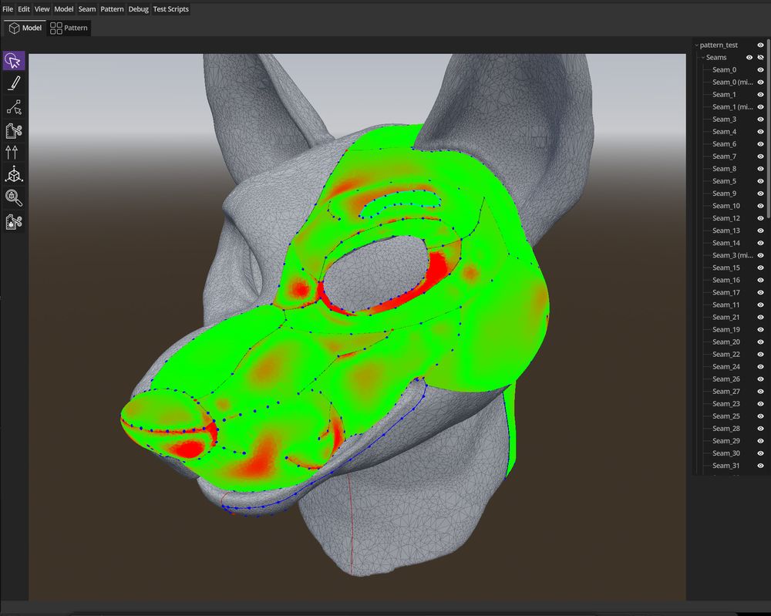Hide Seam_27 in the seam list

pos(761,392)
